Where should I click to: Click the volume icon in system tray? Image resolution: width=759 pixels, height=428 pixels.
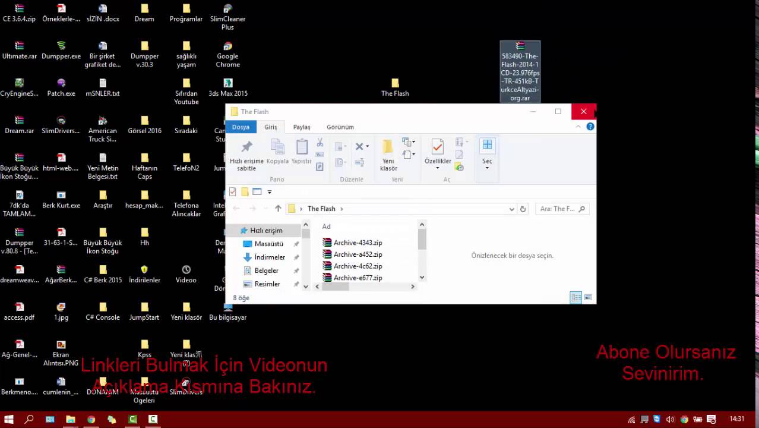coord(671,420)
